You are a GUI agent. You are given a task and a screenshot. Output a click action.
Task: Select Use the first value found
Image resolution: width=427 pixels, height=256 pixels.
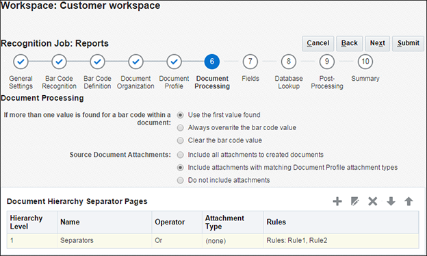click(180, 115)
